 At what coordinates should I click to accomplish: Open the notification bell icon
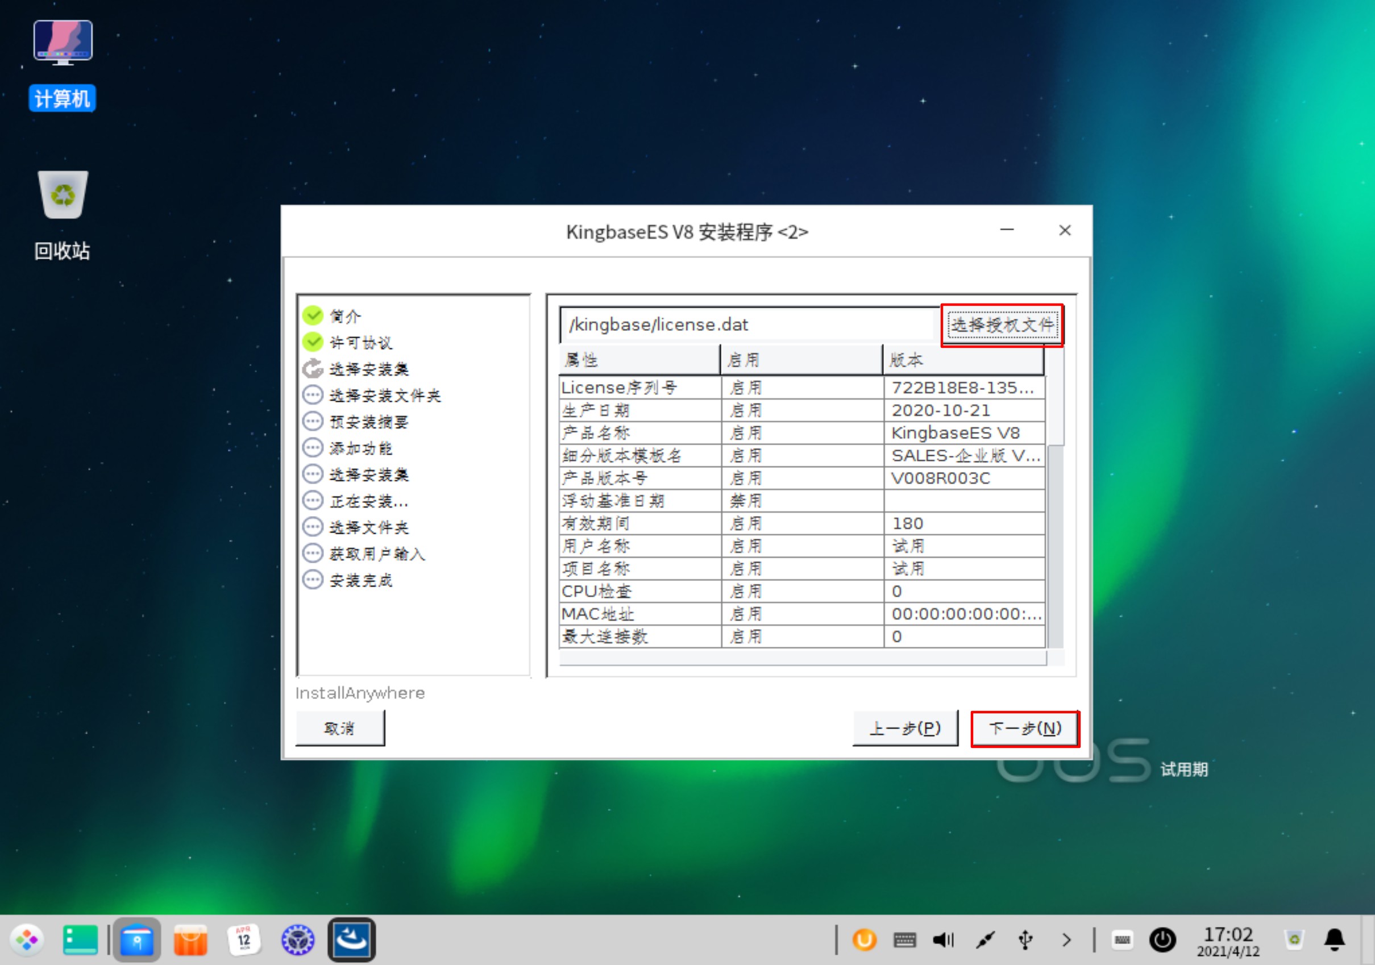[1334, 940]
